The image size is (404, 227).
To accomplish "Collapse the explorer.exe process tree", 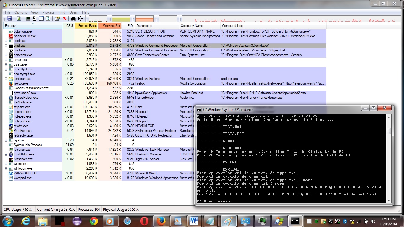I will coord(6,79).
